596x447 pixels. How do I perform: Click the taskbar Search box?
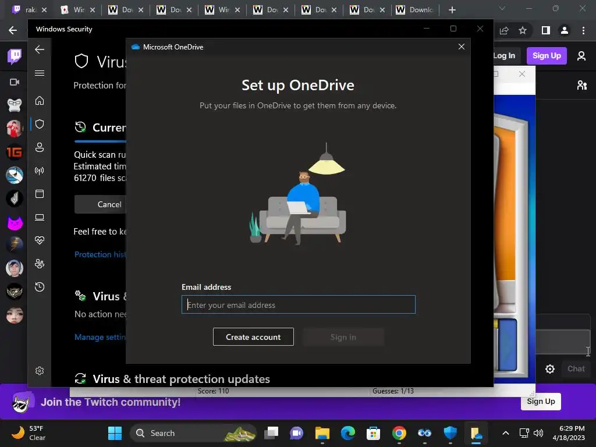(193, 433)
